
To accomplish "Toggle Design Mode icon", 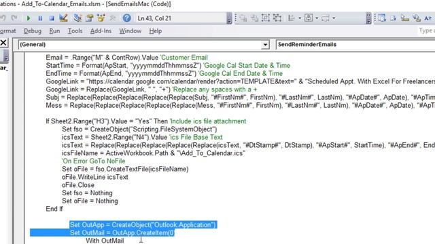I will click(x=63, y=18).
